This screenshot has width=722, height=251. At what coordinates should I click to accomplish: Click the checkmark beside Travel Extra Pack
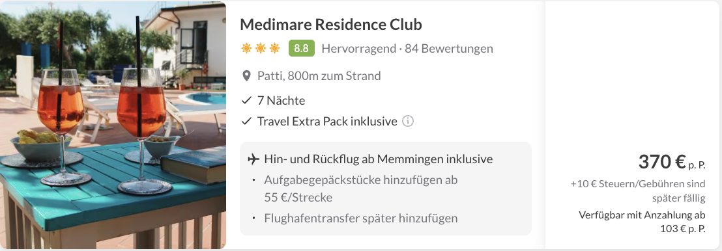pos(247,122)
